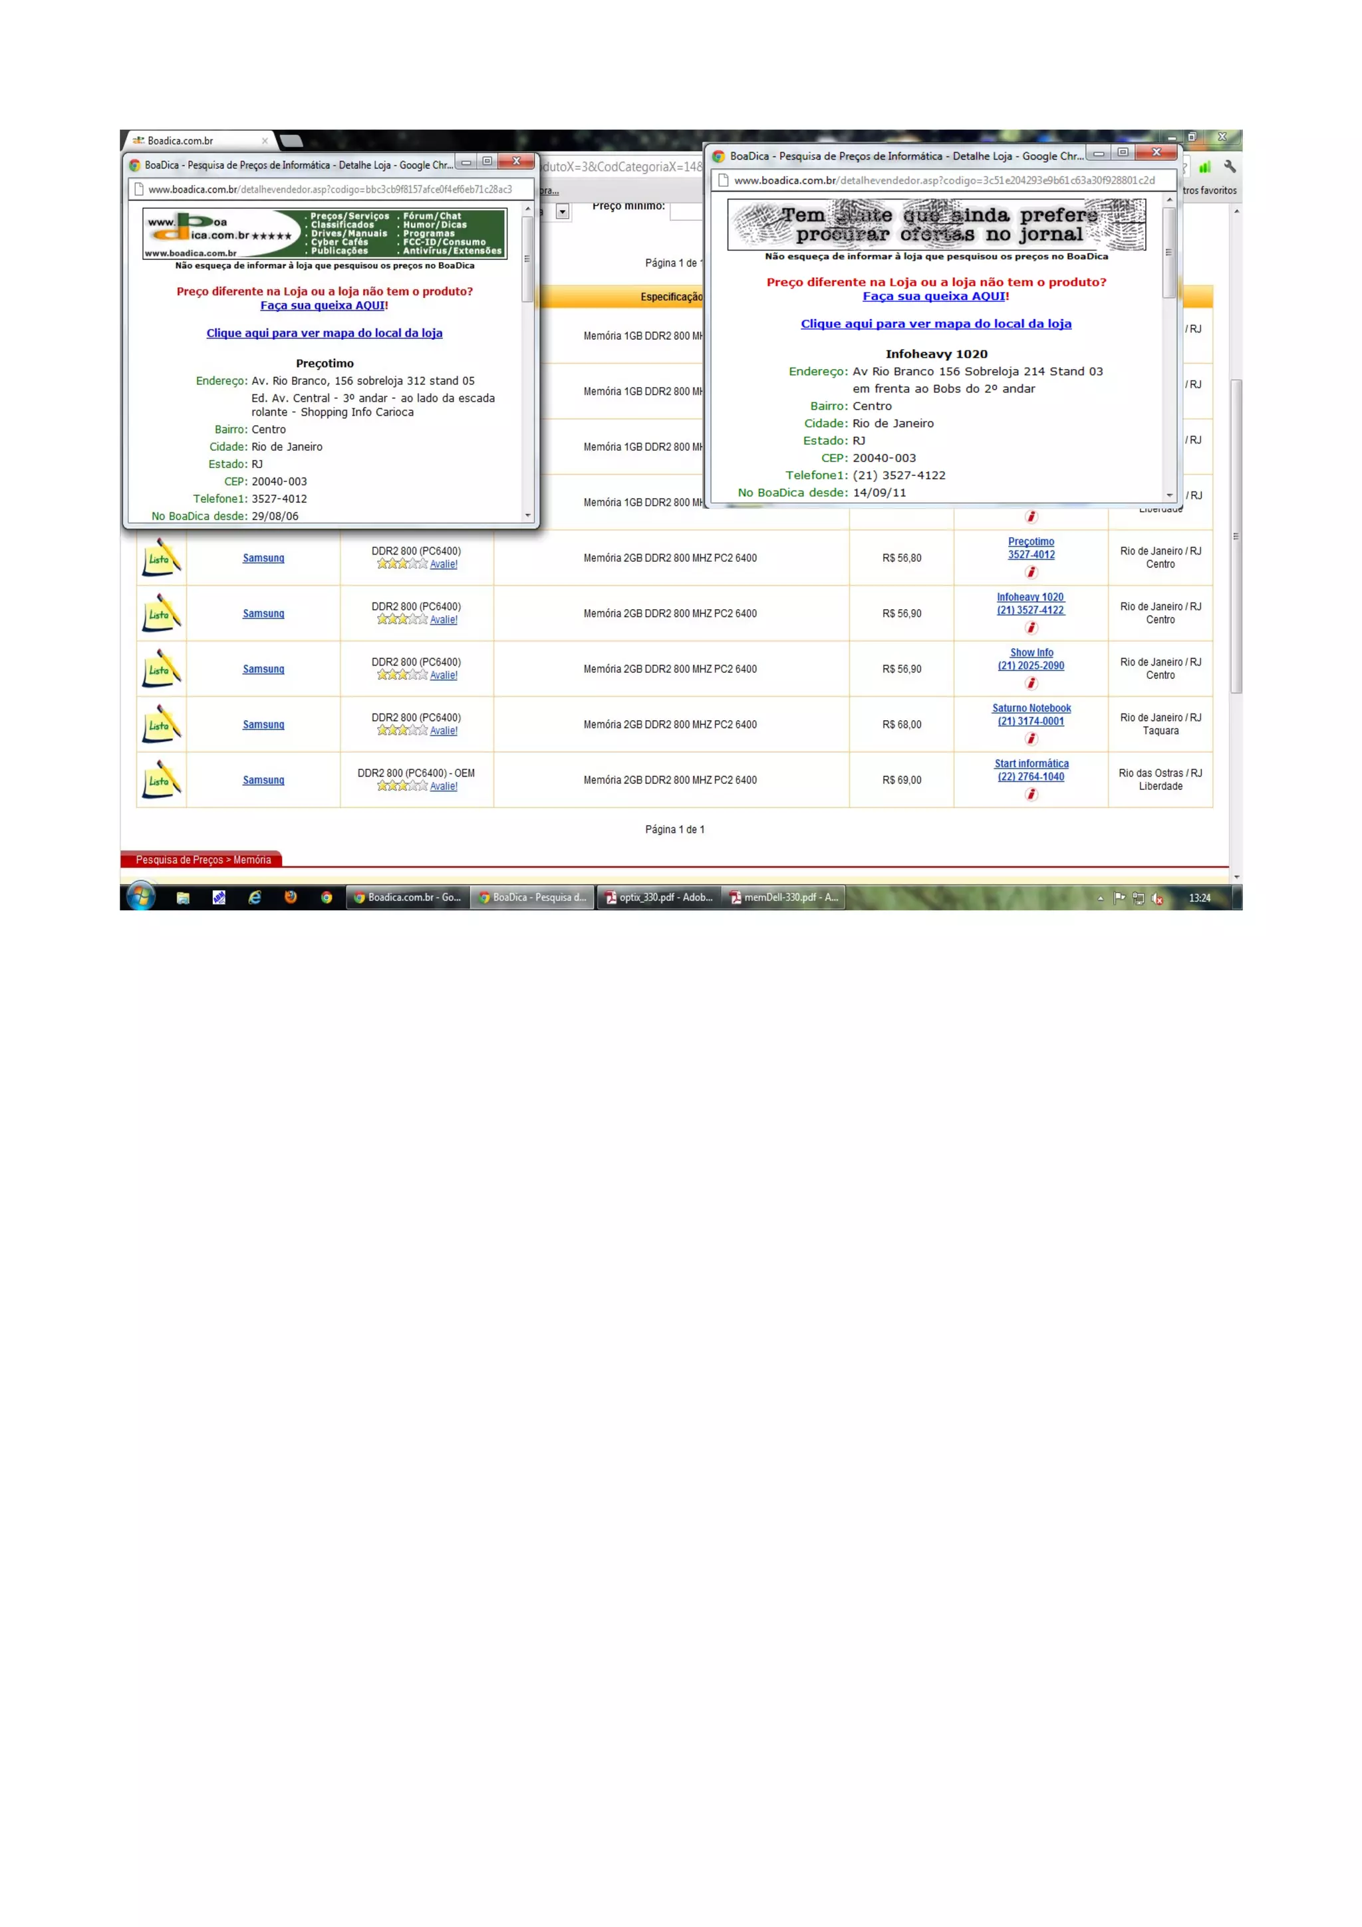This screenshot has width=1362, height=1927.
Task: Switch to optix_330.pdf taskbar item
Action: coord(659,897)
